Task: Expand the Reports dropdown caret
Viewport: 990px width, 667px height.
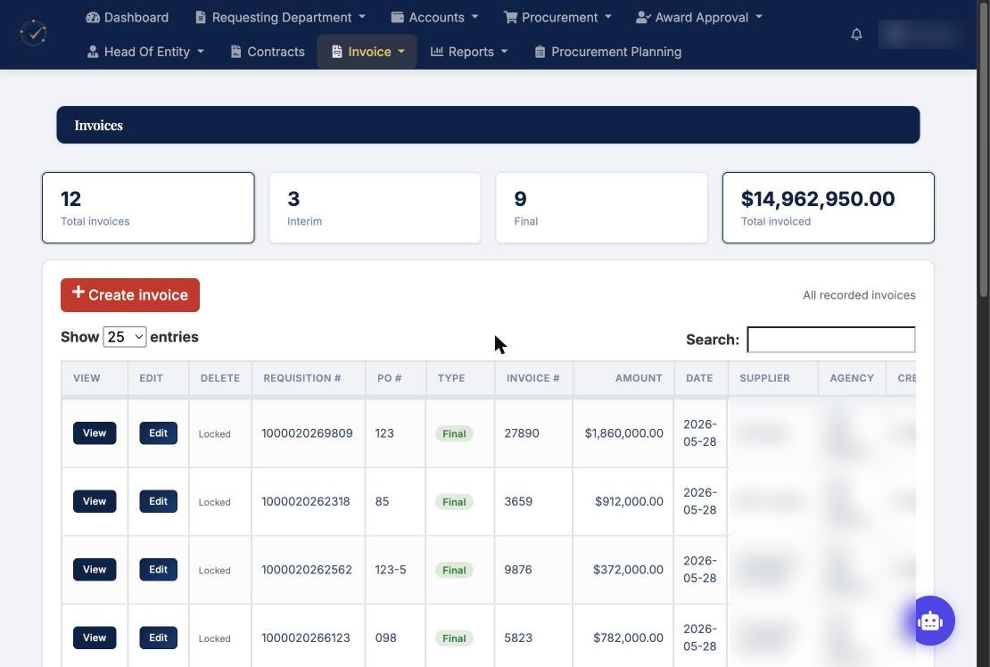Action: click(505, 51)
